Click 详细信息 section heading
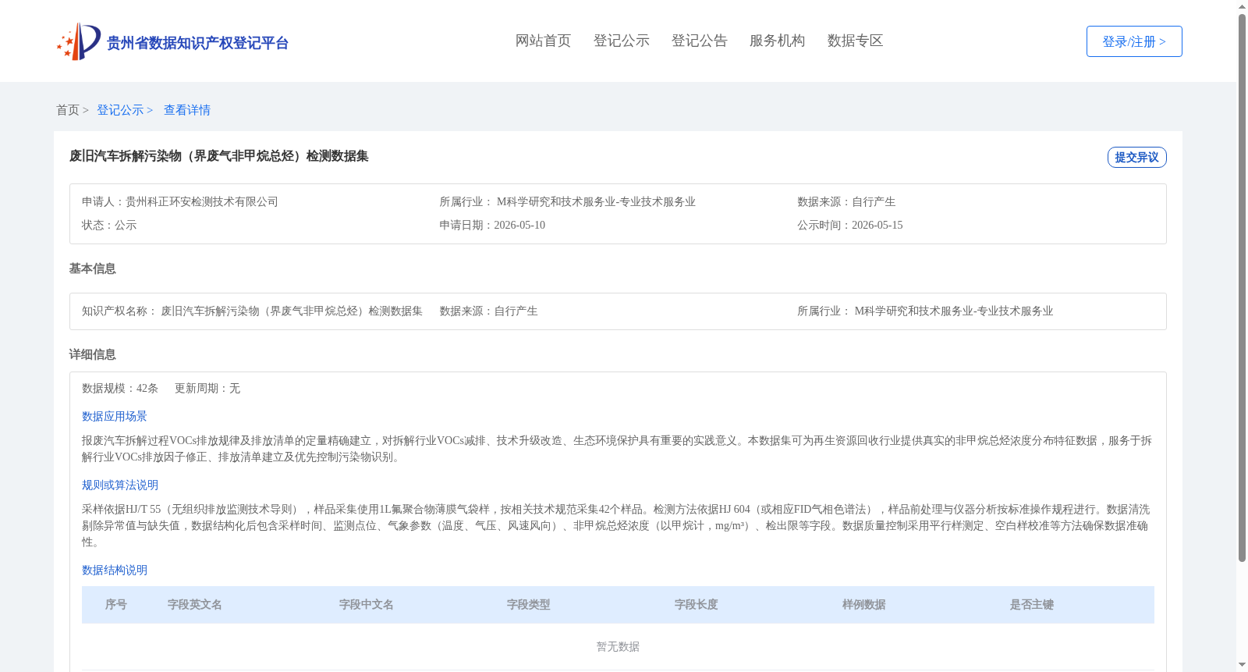The image size is (1248, 672). (x=93, y=354)
